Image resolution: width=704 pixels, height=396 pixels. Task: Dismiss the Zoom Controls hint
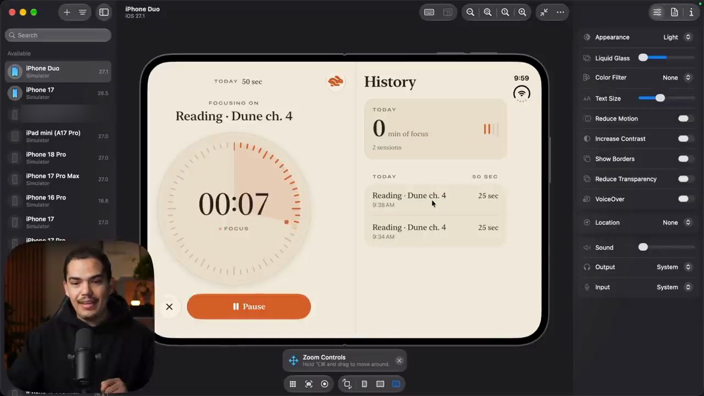coord(399,361)
